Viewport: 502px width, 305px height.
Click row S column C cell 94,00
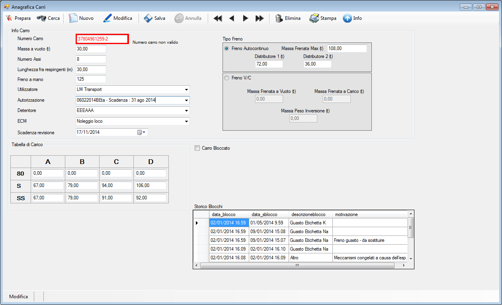coord(116,185)
